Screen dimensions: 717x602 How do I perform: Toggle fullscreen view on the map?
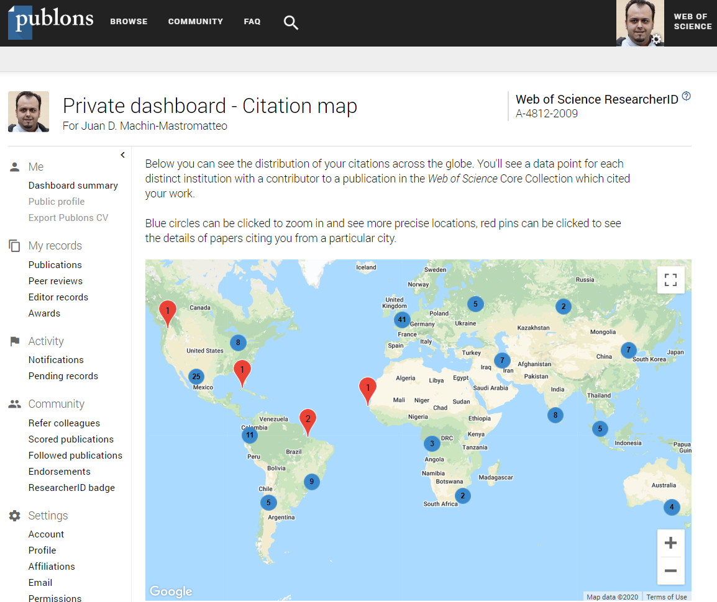click(670, 280)
